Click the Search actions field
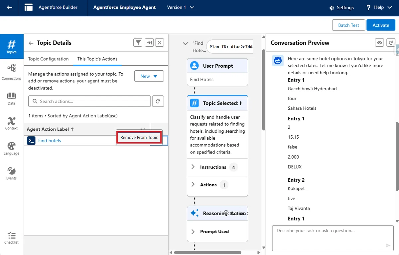399x255 pixels. 89,101
